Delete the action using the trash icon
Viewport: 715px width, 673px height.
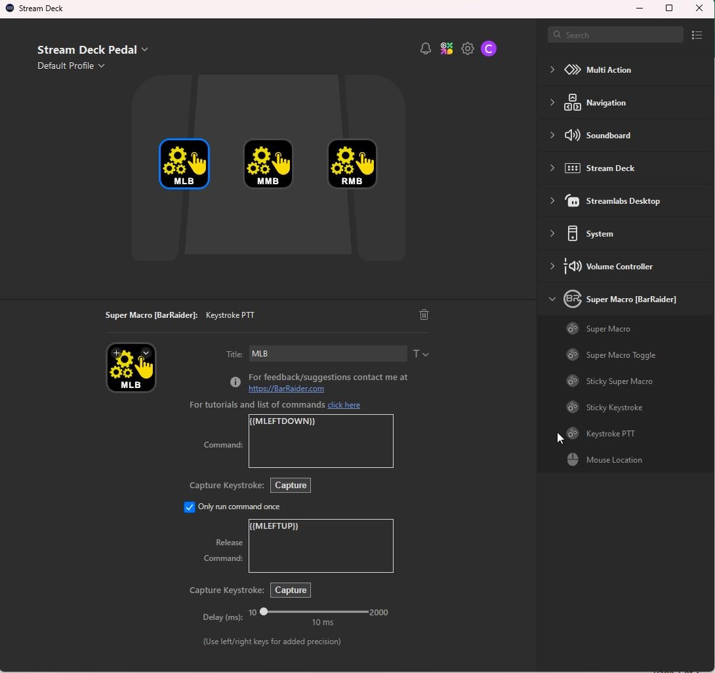tap(424, 315)
